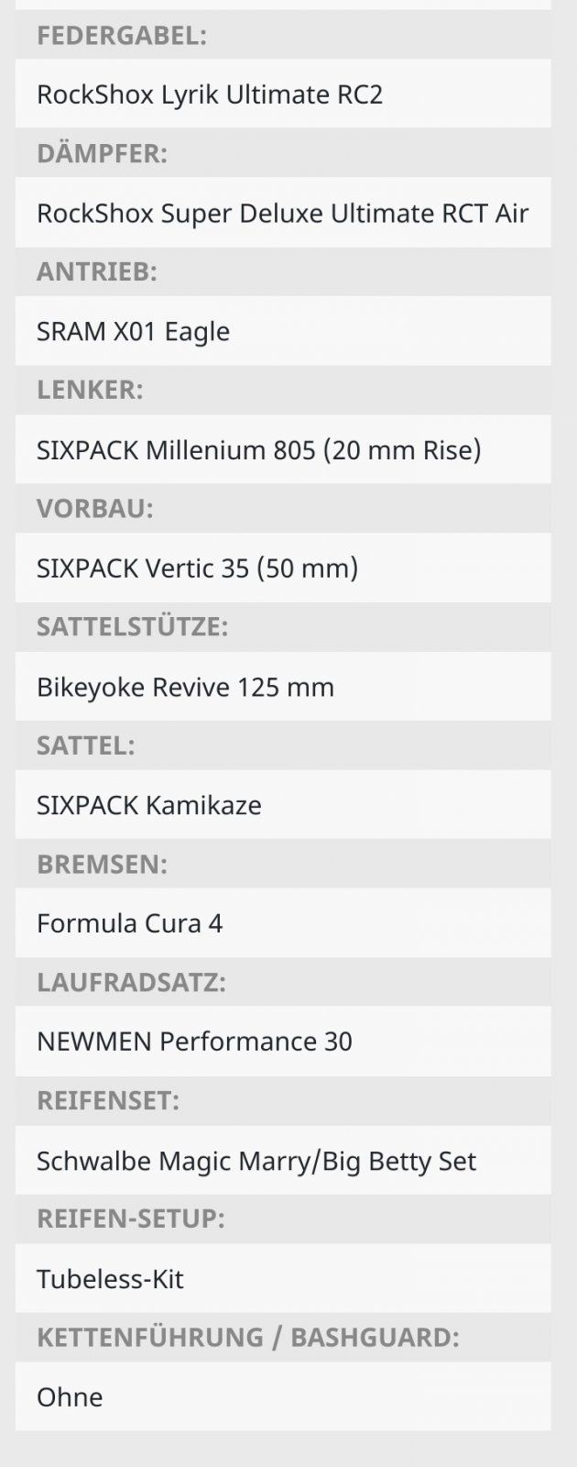This screenshot has height=1467, width=577.
Task: Select the KETTENFÜHRUNG / BASHGUARD label
Action: (x=248, y=1337)
